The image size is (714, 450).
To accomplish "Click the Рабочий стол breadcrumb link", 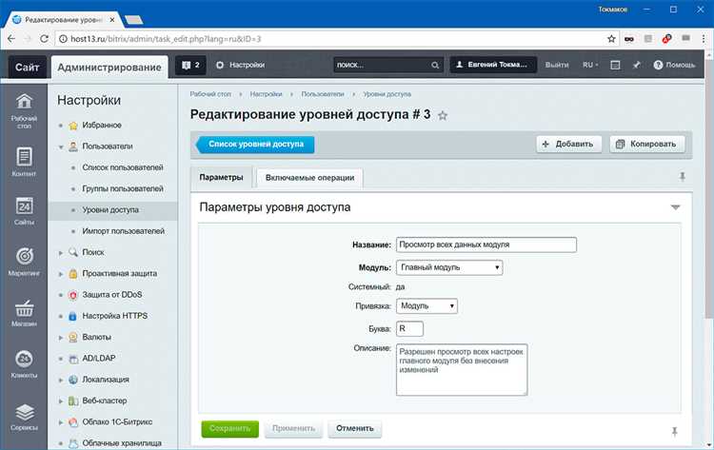I will [210, 94].
